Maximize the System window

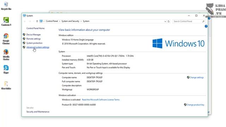tap(196, 16)
